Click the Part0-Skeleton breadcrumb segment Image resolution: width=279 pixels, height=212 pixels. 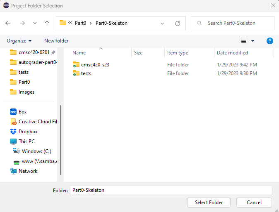(x=111, y=23)
